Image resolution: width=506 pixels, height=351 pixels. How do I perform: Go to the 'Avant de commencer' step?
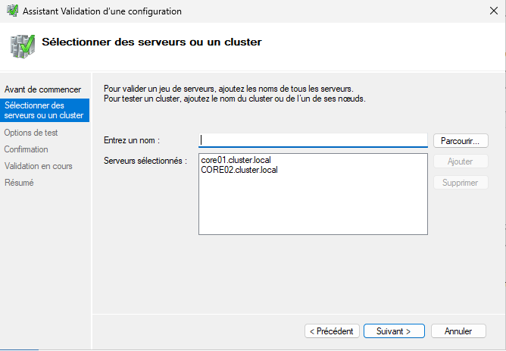(x=42, y=89)
